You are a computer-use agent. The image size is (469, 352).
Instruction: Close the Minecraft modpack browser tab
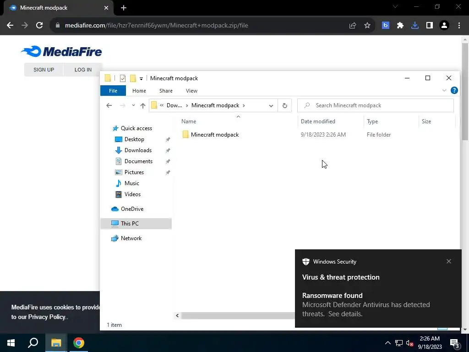pyautogui.click(x=106, y=8)
